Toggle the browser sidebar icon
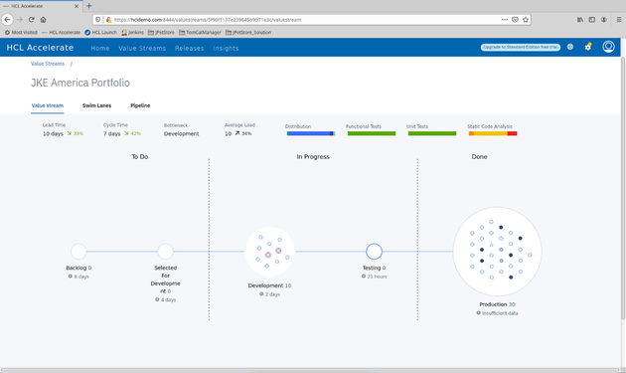Image resolution: width=626 pixels, height=373 pixels. [592, 19]
